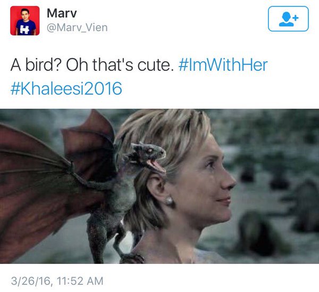The image size is (319, 292).
Task: Click the pearl earring in the photo
Action: (169, 200)
